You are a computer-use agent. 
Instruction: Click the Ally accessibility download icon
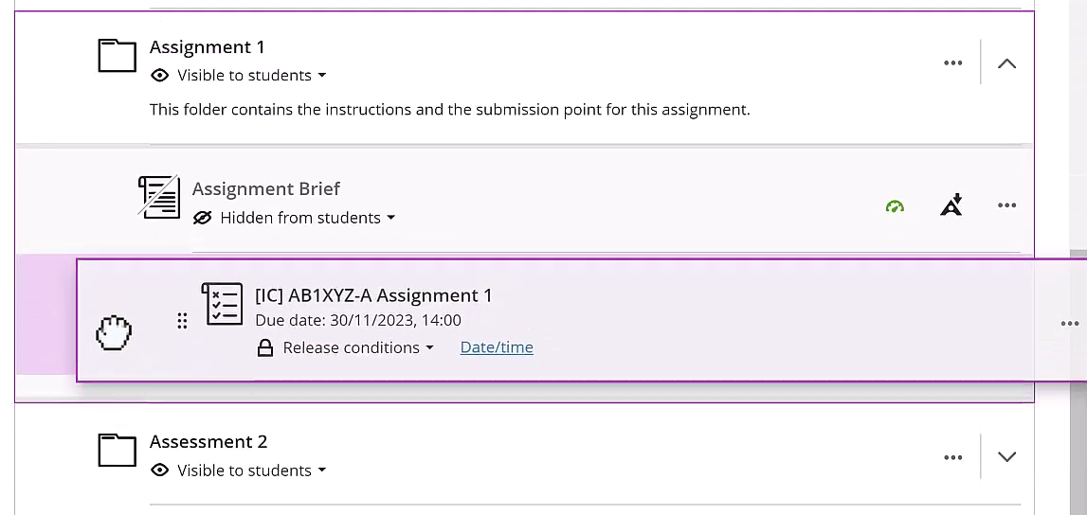click(951, 205)
